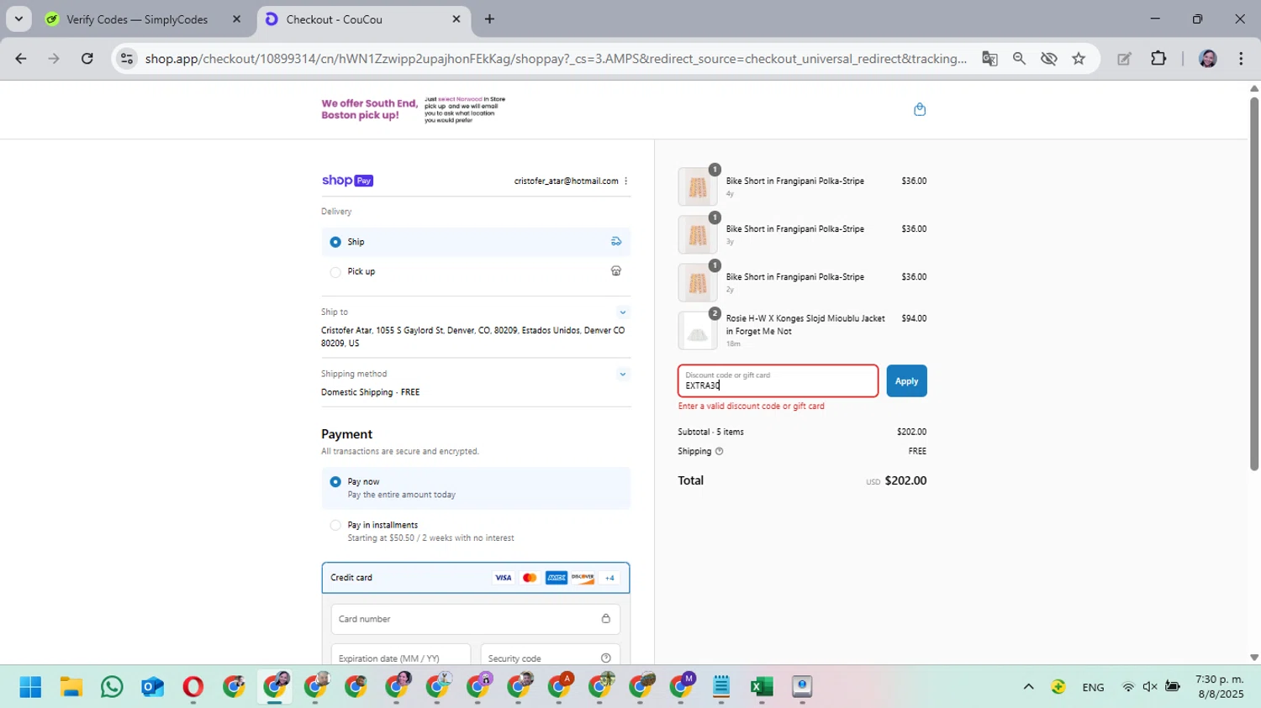1261x708 pixels.
Task: Open the zoom magnifier icon in address bar
Action: coord(1019,59)
